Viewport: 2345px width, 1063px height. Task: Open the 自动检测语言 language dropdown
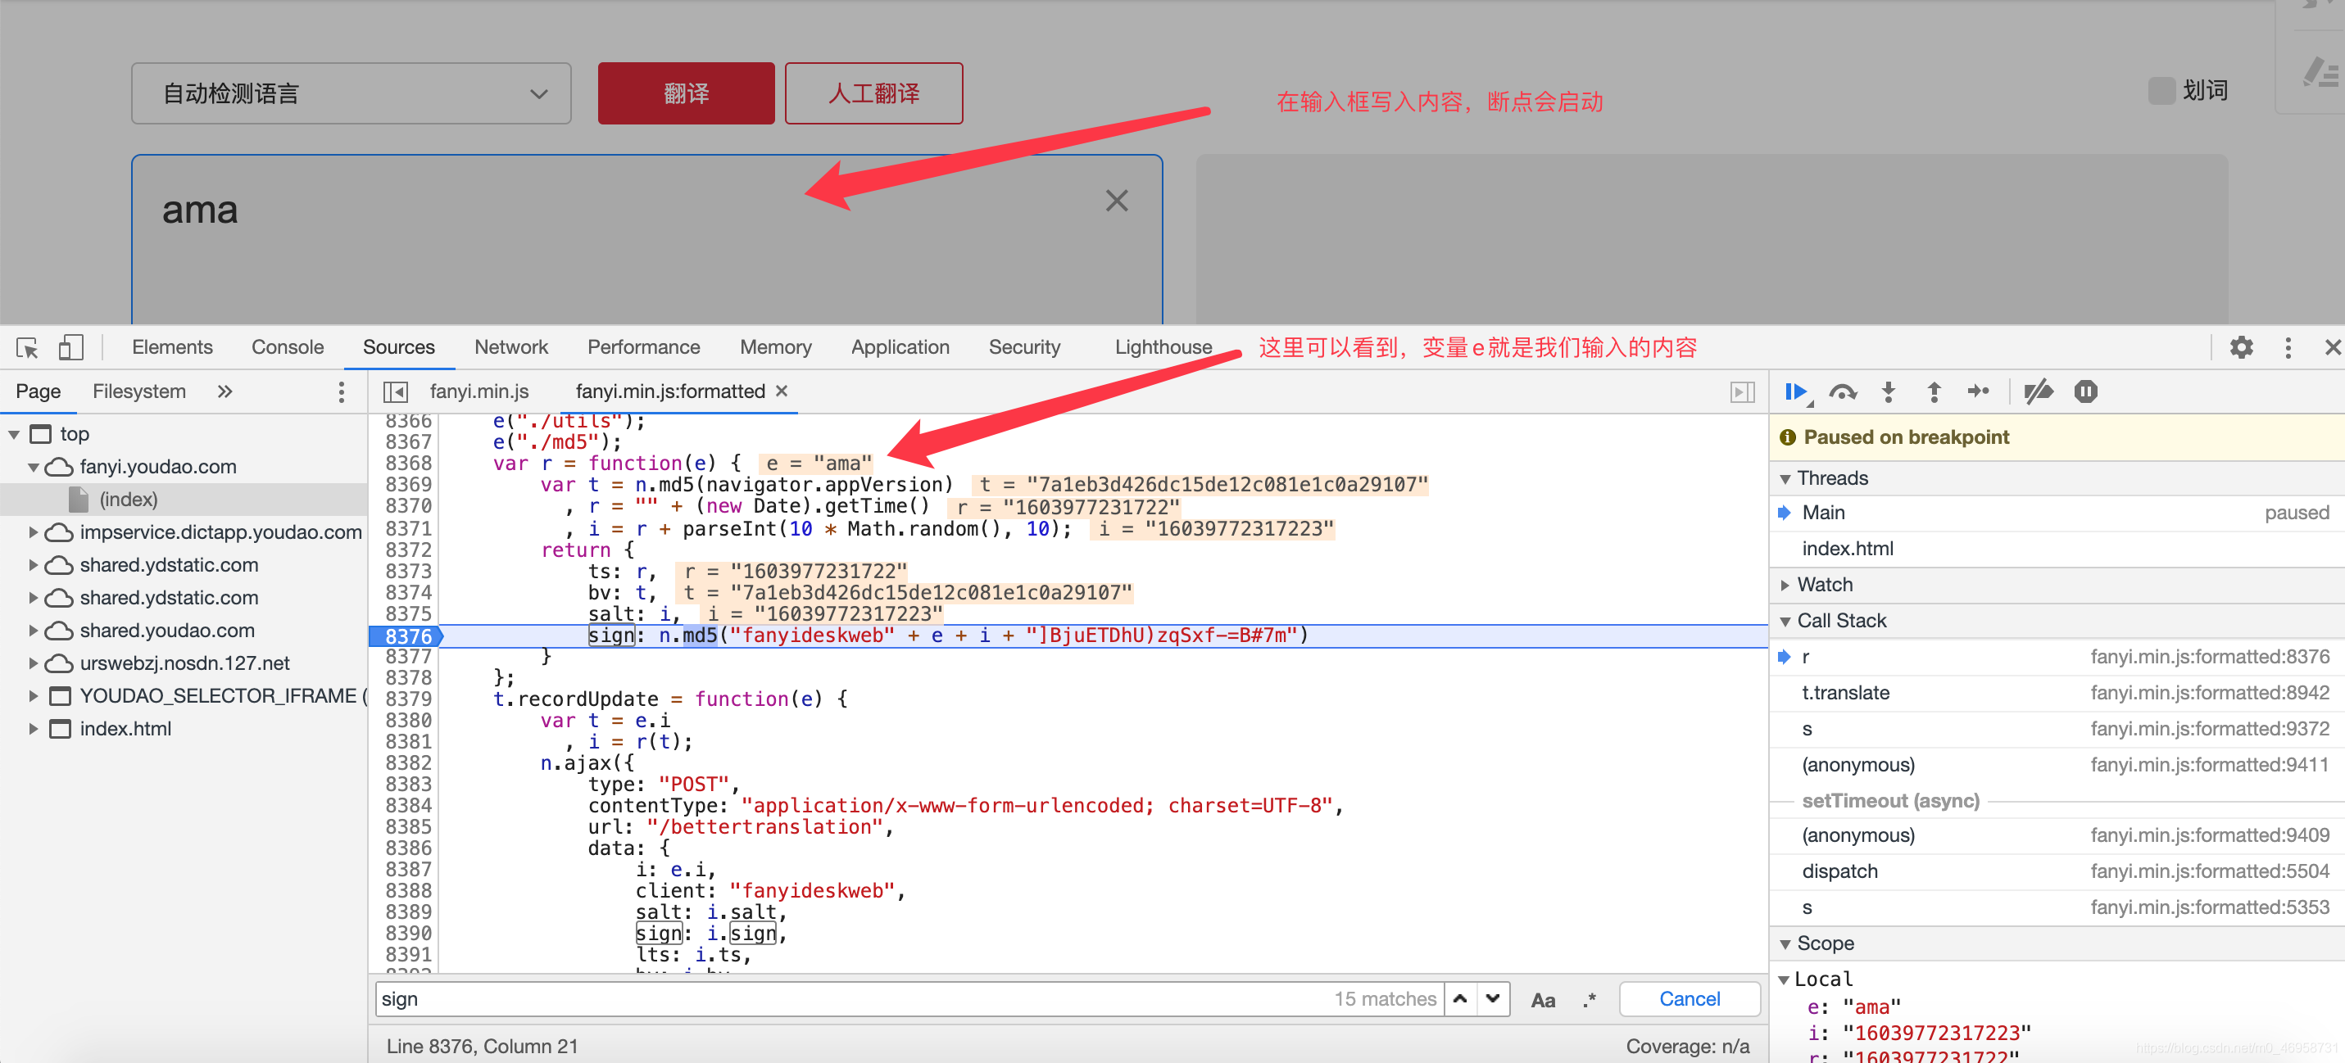pos(351,93)
